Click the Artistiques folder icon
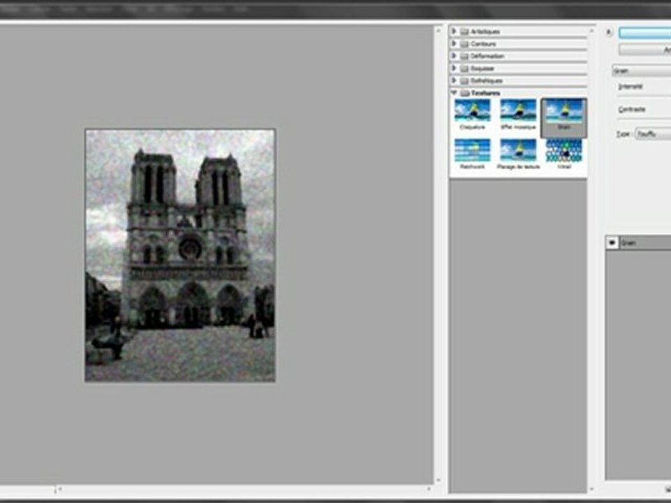 click(465, 31)
